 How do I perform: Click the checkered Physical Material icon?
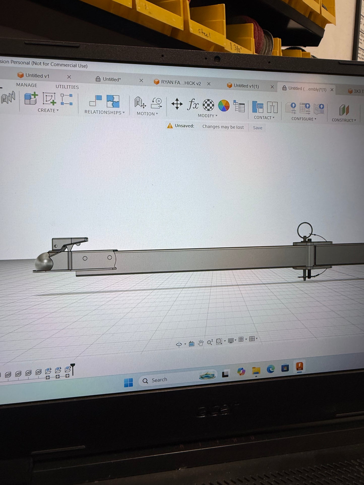209,105
